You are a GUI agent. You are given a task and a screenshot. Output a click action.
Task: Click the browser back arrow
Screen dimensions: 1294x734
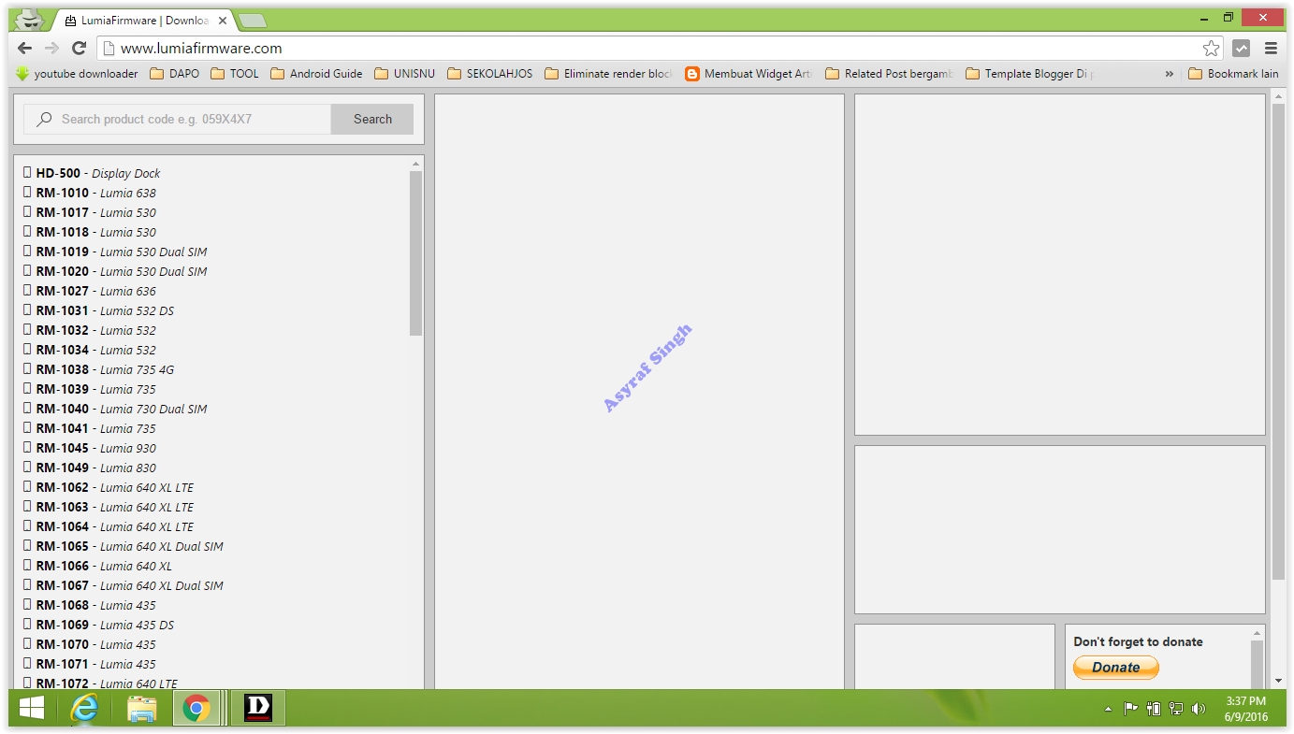click(25, 48)
